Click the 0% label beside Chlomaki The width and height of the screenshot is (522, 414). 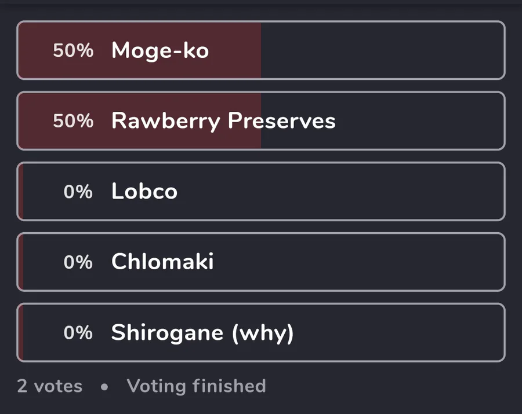78,262
